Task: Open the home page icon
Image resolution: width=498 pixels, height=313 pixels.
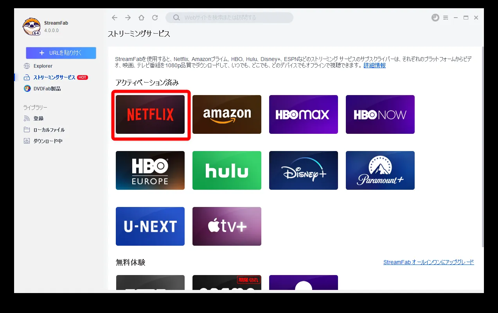Action: click(x=141, y=18)
